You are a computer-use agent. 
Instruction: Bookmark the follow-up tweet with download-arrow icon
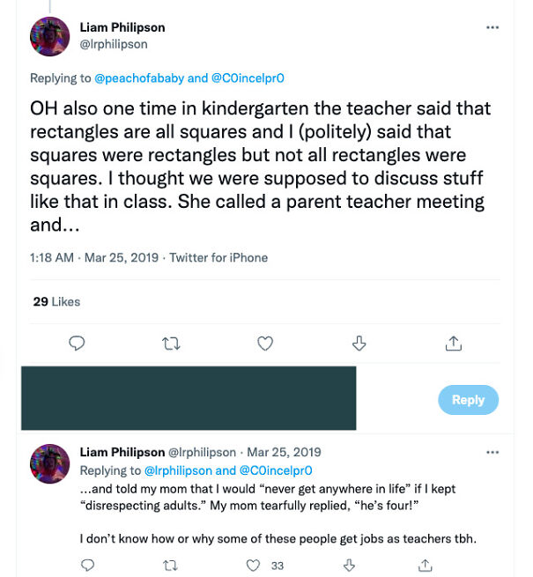tap(349, 565)
